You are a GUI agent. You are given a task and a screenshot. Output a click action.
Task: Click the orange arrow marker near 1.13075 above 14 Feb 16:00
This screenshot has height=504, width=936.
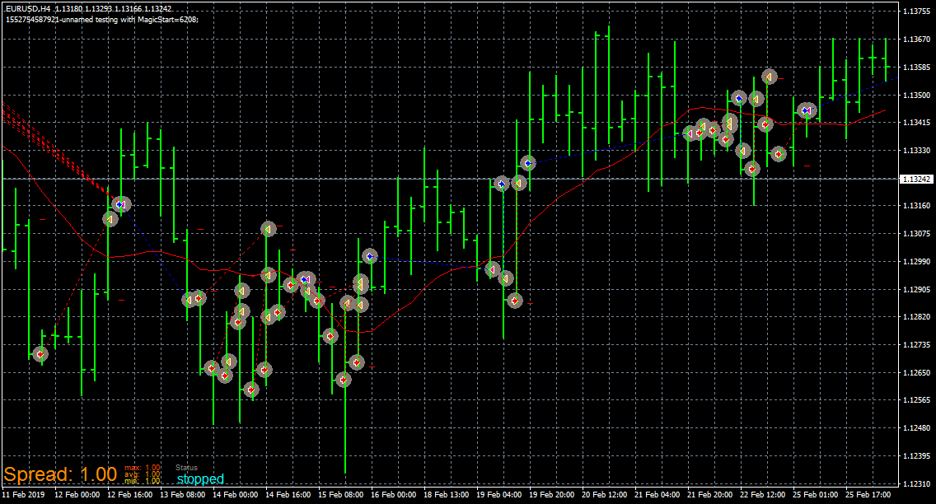[x=268, y=228]
